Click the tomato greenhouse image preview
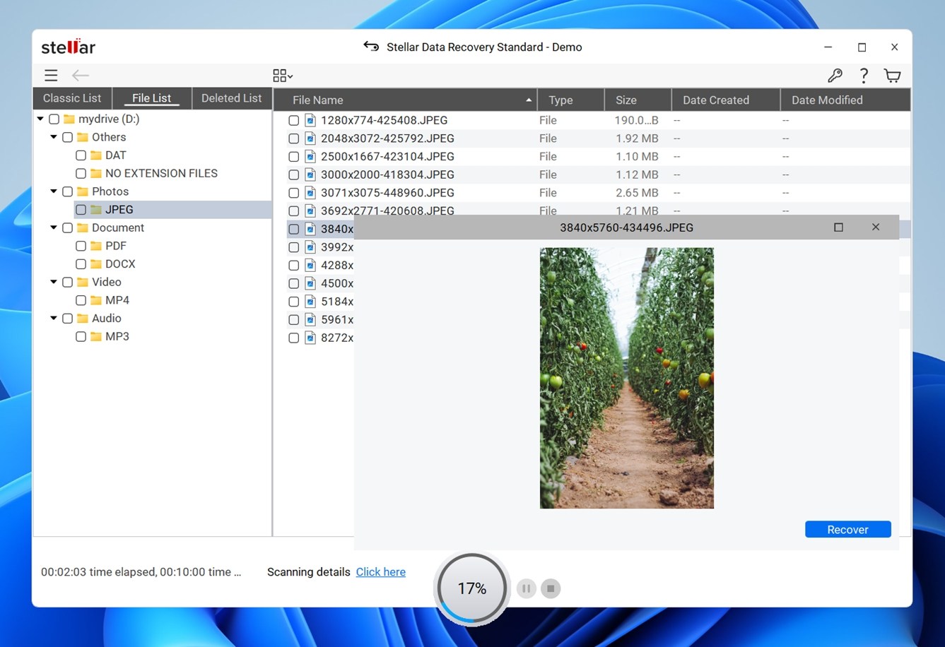Image resolution: width=945 pixels, height=647 pixels. click(626, 378)
